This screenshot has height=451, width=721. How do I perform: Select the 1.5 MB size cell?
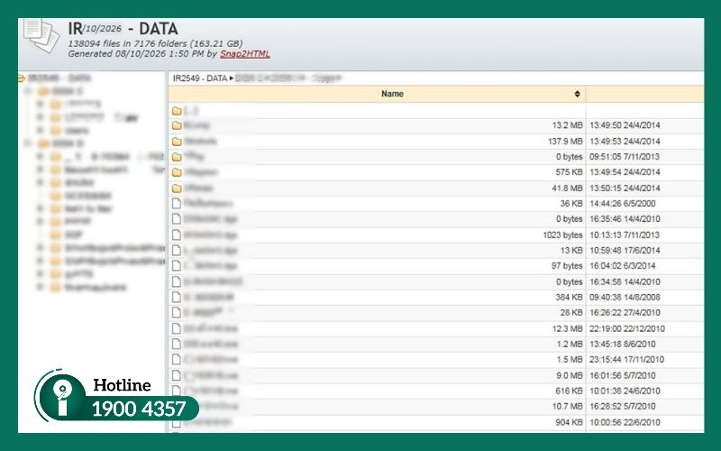click(570, 359)
